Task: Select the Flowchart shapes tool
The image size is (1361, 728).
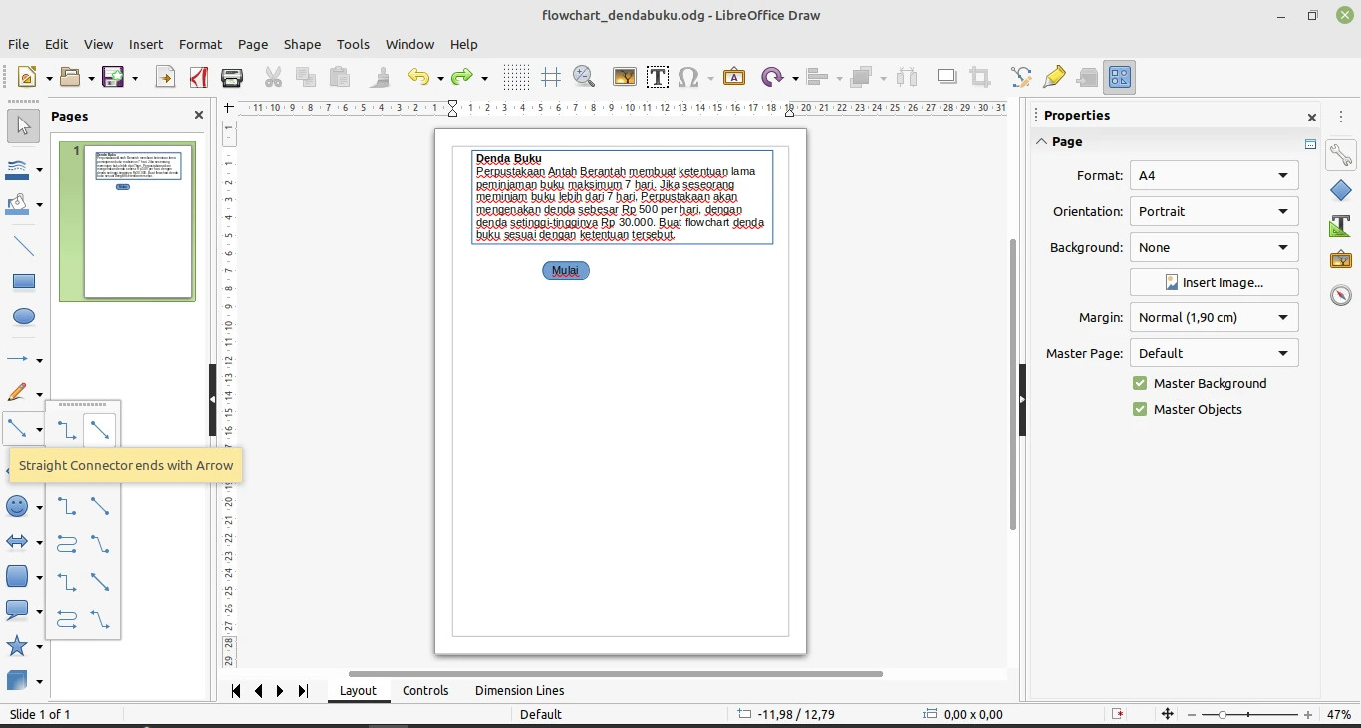Action: pos(18,576)
